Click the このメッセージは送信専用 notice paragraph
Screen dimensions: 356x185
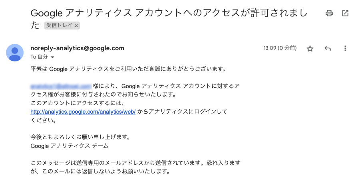135,167
